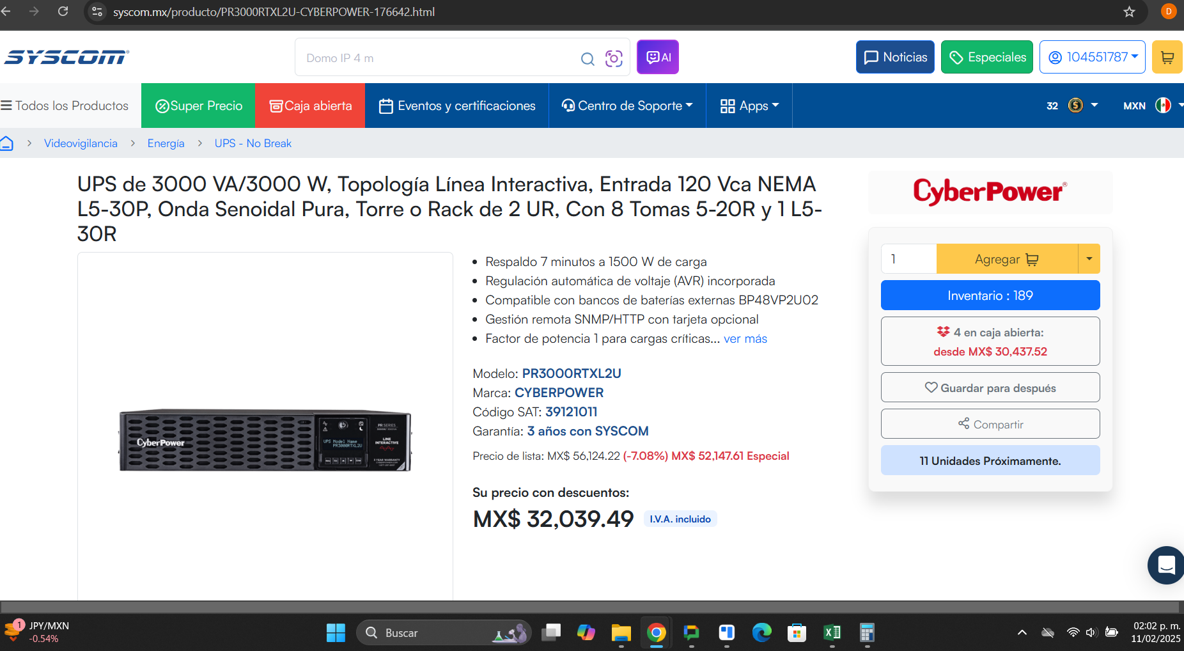Click model PR3000RTXL2U link

tap(572, 373)
